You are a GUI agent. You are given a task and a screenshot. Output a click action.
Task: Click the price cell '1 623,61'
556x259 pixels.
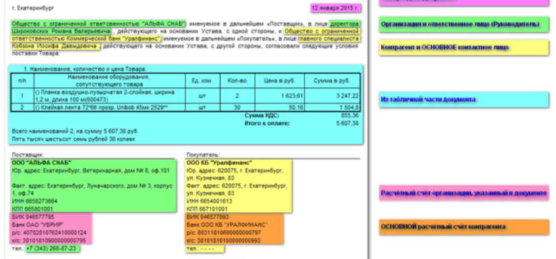tap(279, 96)
